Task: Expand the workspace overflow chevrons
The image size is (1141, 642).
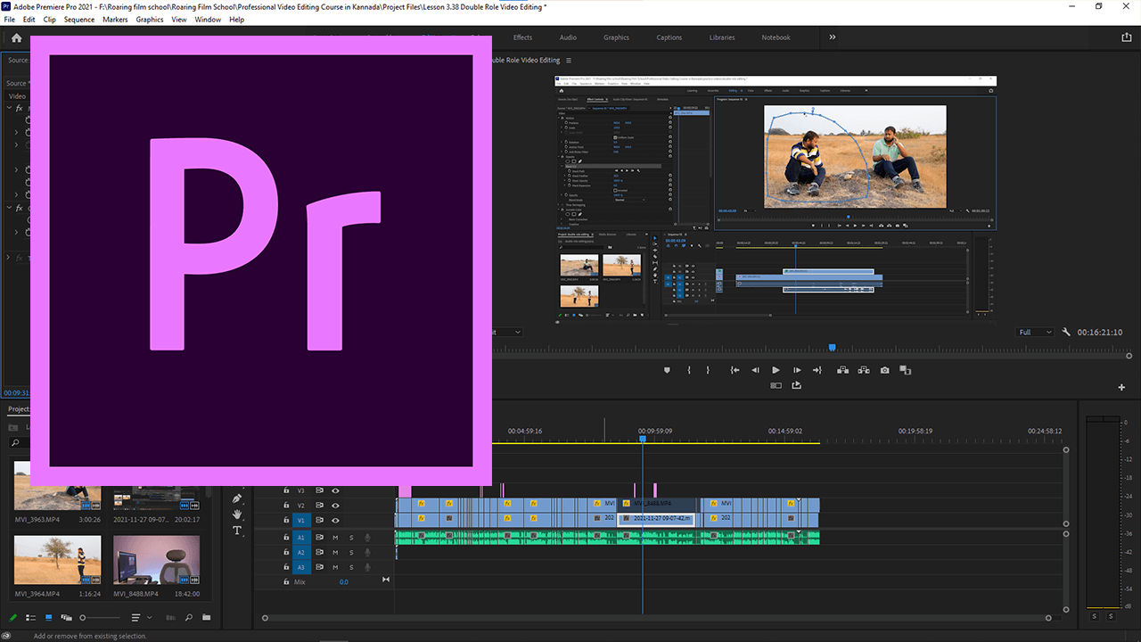Action: (x=833, y=37)
